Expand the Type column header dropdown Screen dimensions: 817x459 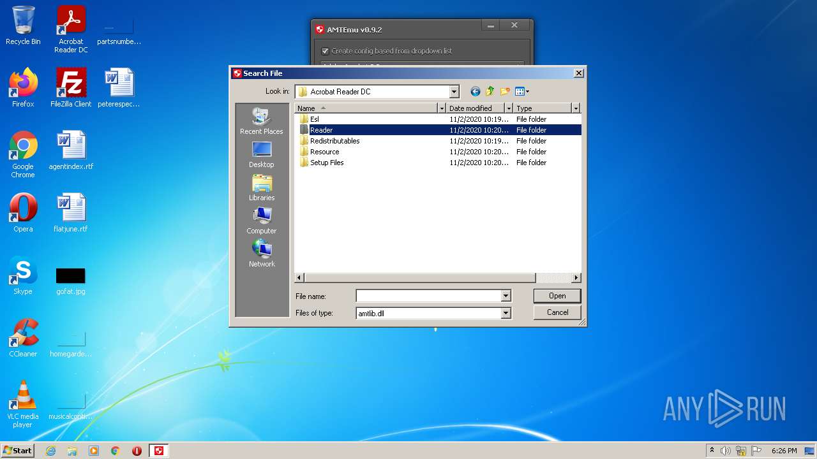tap(576, 108)
